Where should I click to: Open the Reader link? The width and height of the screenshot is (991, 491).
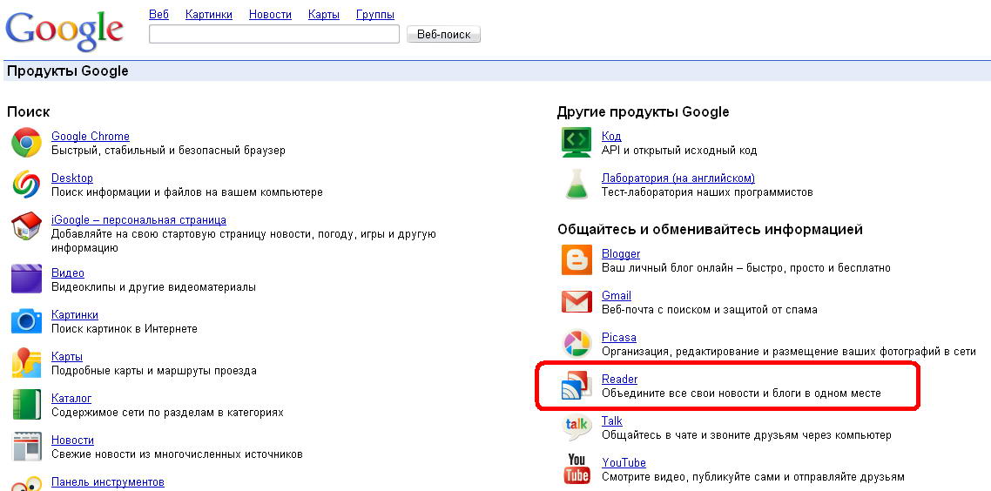tap(619, 380)
